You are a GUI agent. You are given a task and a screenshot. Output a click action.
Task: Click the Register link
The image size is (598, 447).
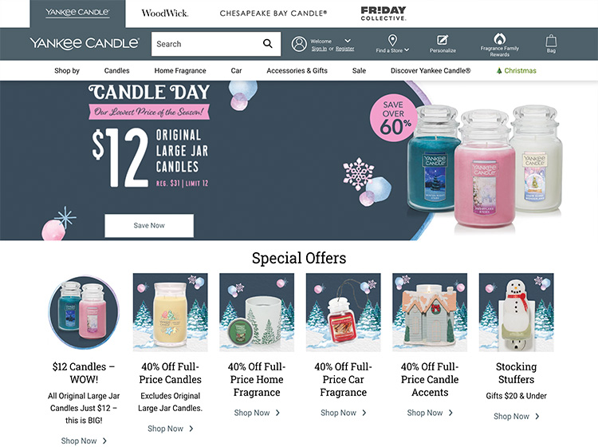[344, 49]
